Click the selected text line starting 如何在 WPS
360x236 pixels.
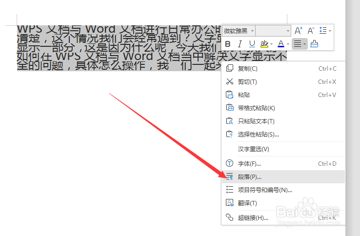pos(152,57)
